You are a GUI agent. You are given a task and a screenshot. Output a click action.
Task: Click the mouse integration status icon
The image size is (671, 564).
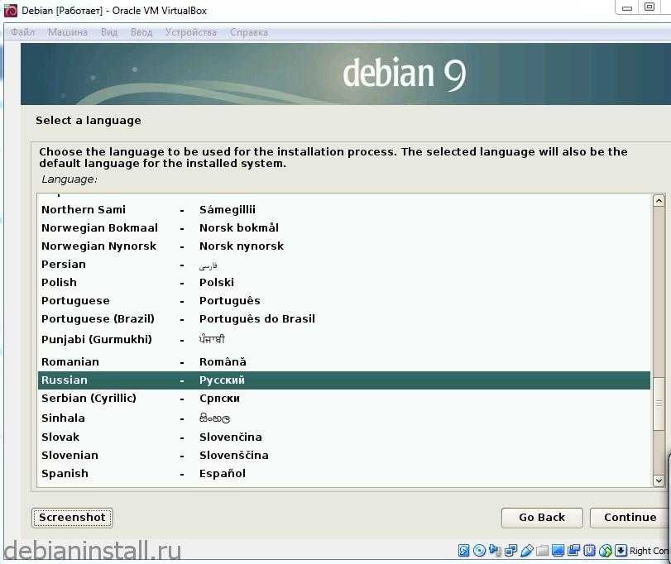coord(606,551)
